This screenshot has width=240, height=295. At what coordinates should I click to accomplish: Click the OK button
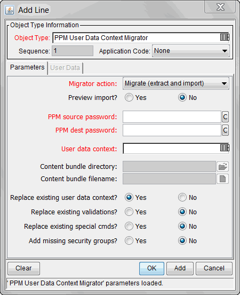pyautogui.click(x=152, y=268)
